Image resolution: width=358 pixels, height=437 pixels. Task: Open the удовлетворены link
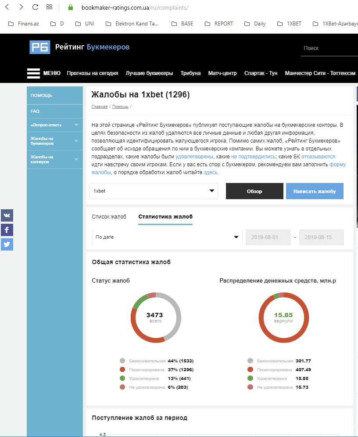194,157
